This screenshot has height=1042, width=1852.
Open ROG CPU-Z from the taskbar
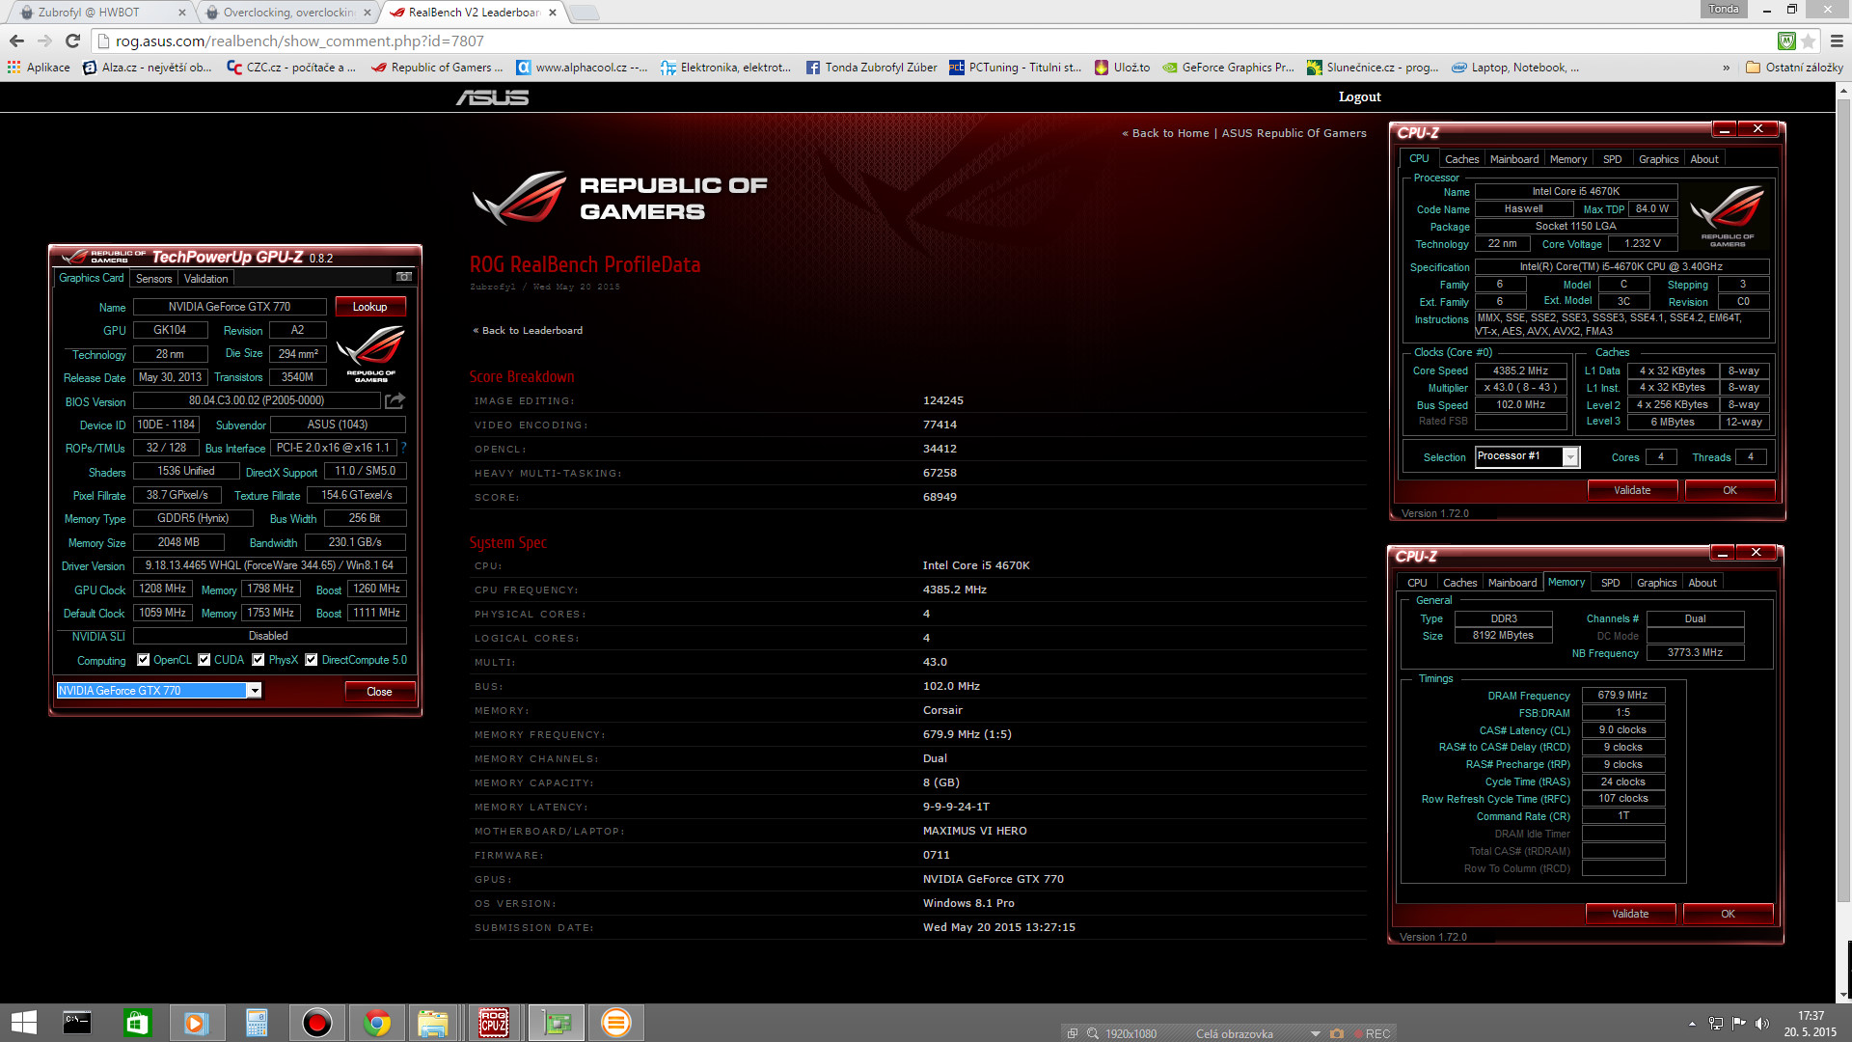[494, 1023]
